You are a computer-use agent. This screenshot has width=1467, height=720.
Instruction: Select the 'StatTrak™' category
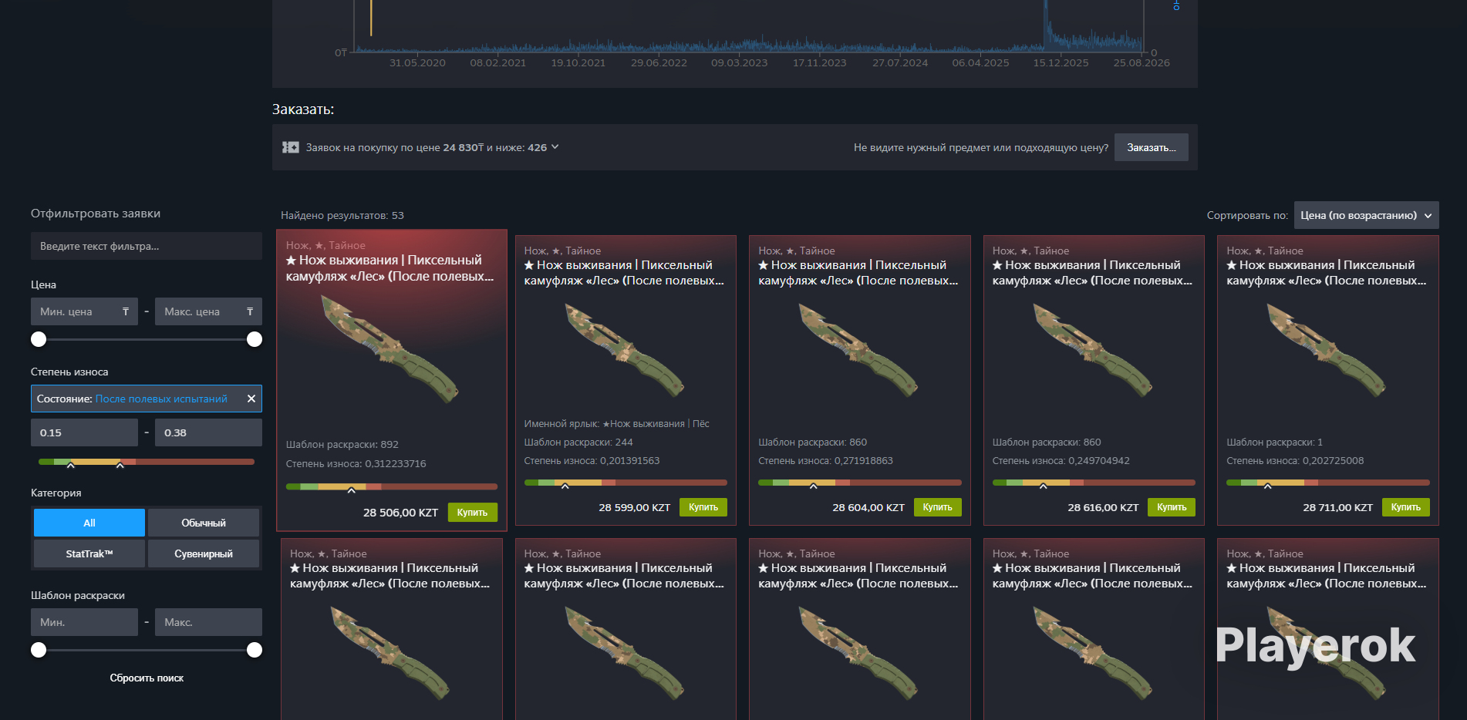[89, 553]
